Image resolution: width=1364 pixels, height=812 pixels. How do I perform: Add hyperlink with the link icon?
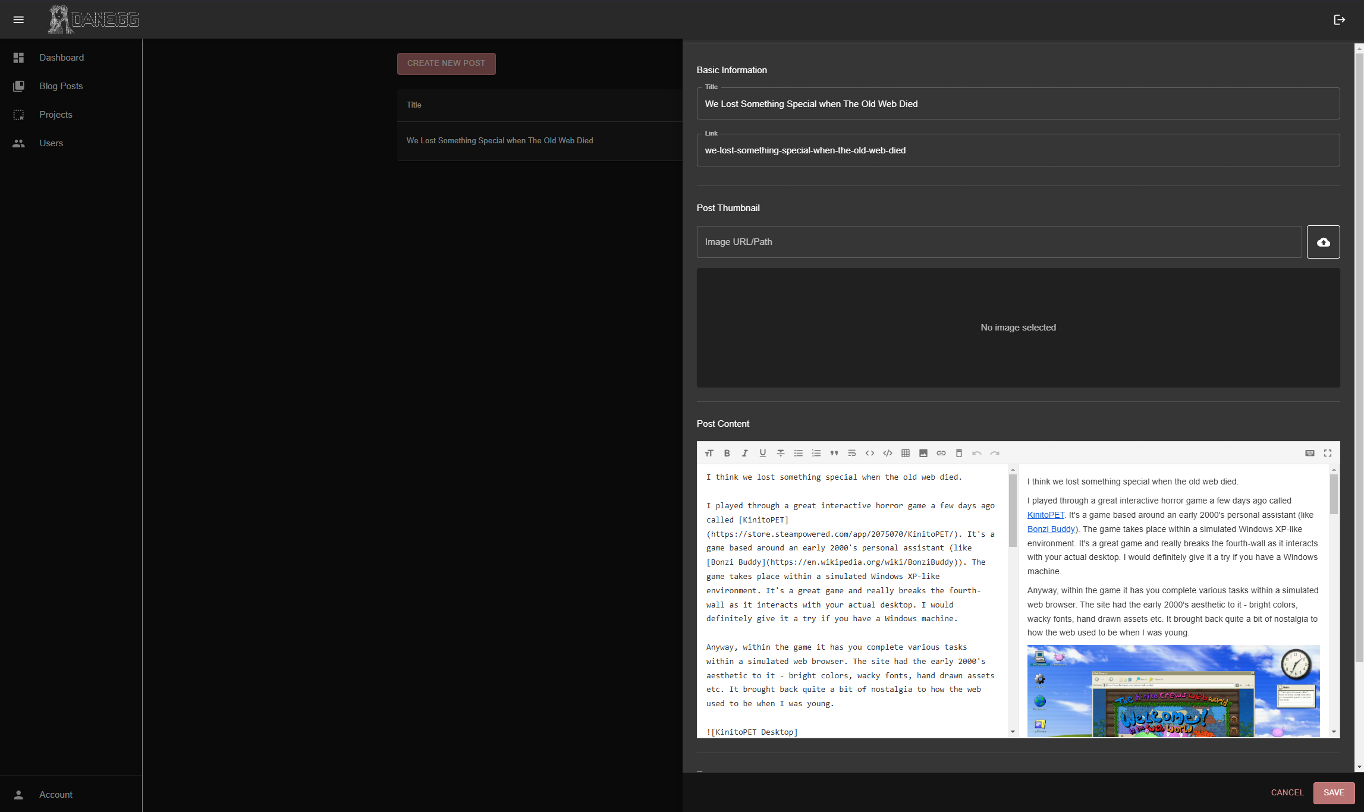pos(941,453)
